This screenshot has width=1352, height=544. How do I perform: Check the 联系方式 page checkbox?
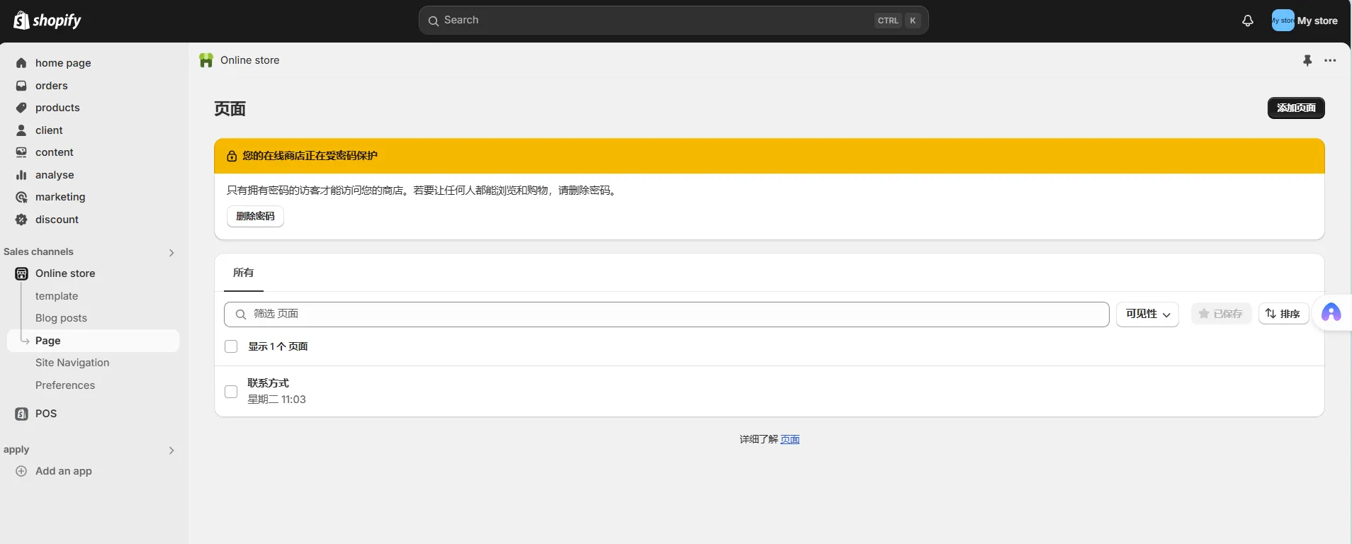[231, 391]
